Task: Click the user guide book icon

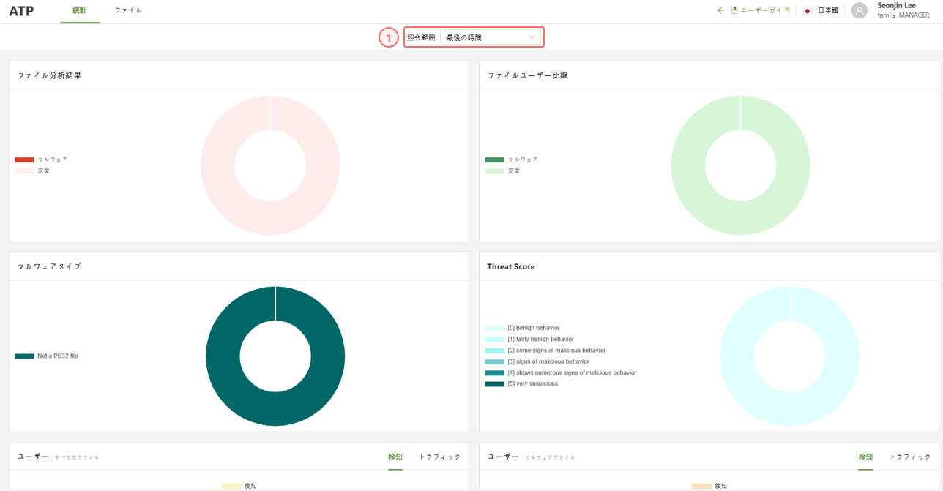Action: [734, 10]
